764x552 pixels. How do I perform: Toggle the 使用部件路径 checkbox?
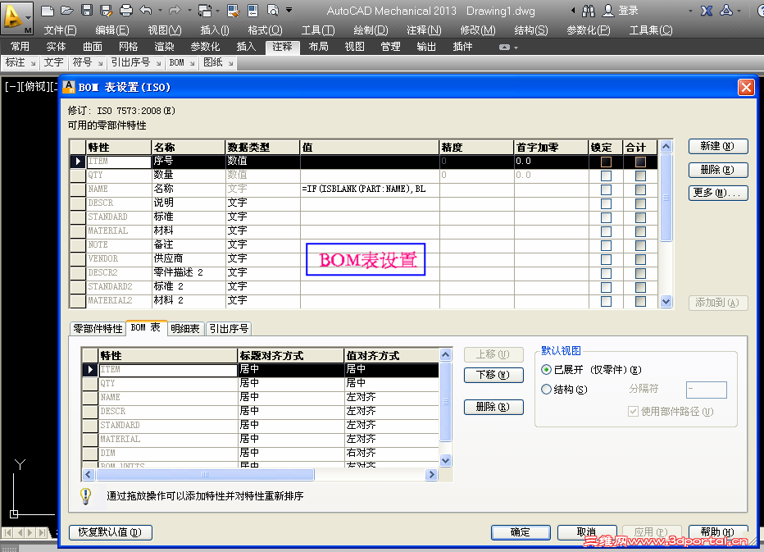pyautogui.click(x=633, y=412)
